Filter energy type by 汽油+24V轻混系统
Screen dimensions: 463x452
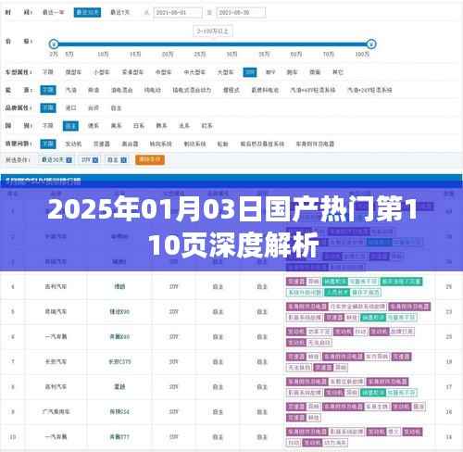[x=369, y=90]
